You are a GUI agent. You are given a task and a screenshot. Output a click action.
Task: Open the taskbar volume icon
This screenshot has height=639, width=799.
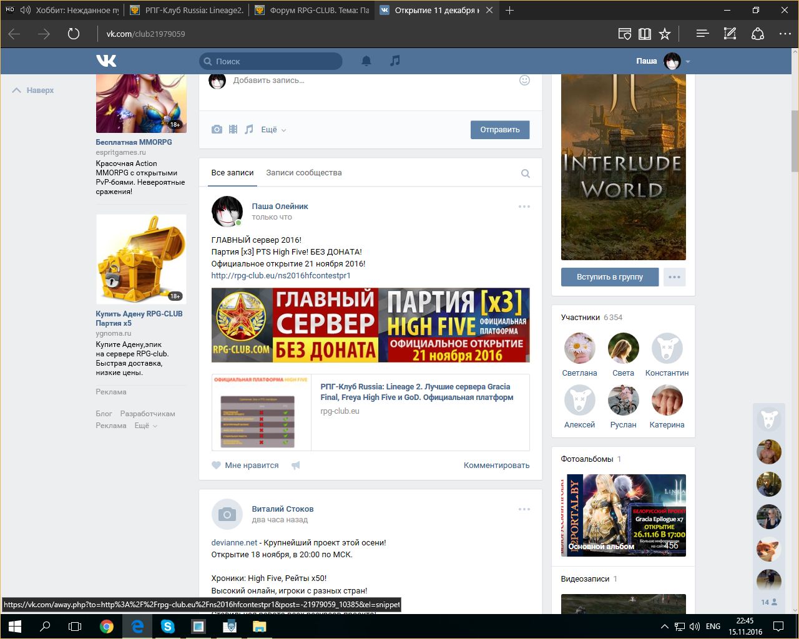[695, 627]
